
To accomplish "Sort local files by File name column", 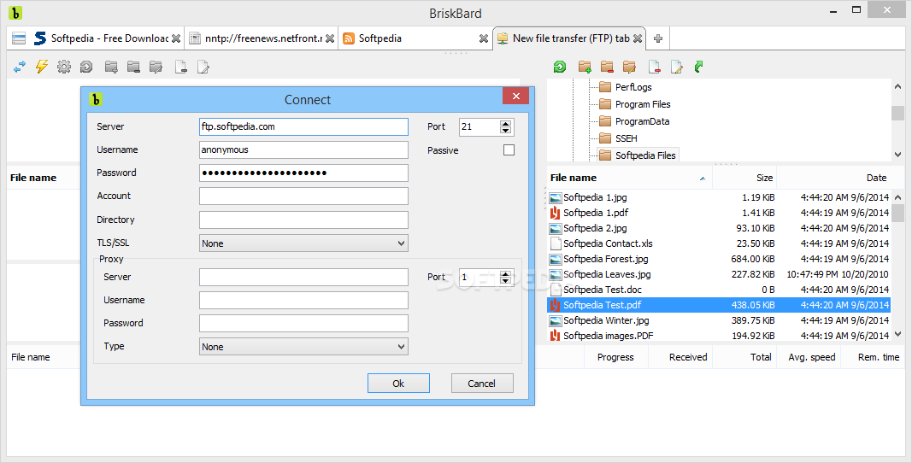I will 629,178.
